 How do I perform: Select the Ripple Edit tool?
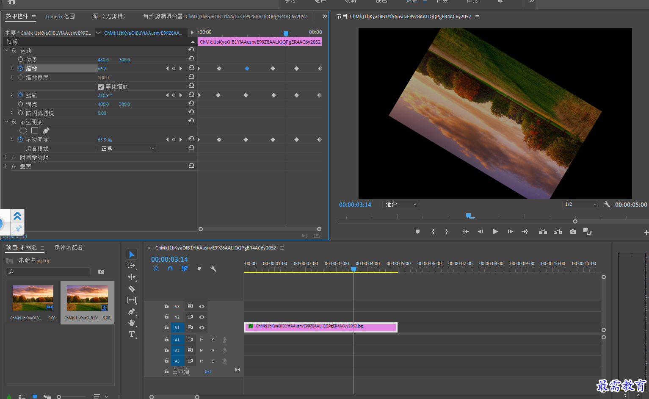point(132,277)
